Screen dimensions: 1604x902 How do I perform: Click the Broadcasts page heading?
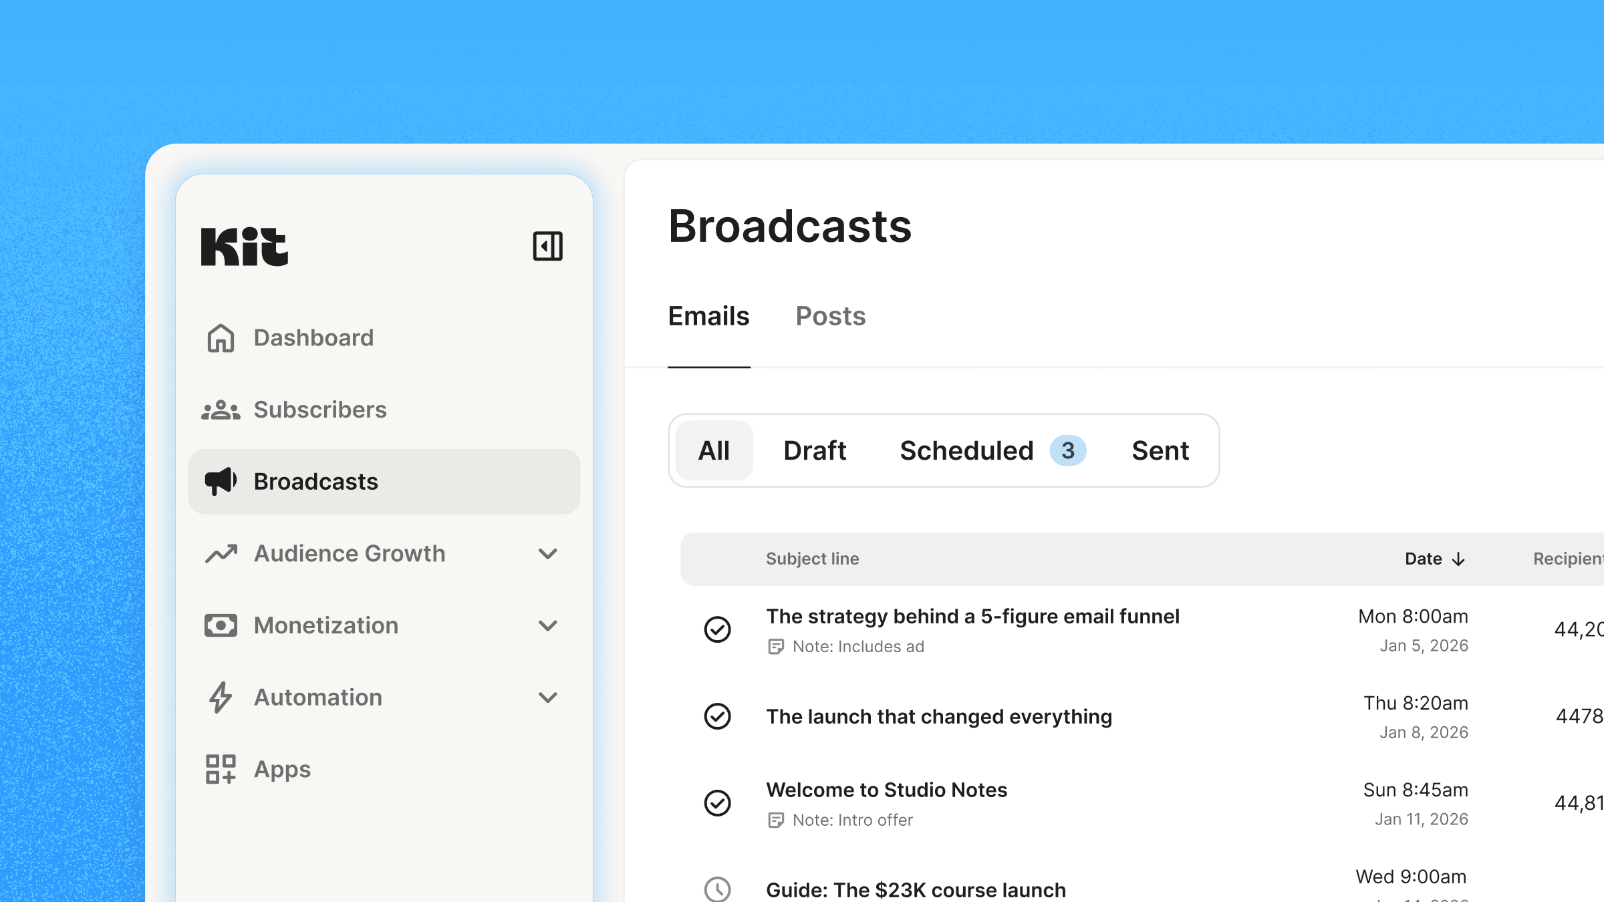point(790,226)
